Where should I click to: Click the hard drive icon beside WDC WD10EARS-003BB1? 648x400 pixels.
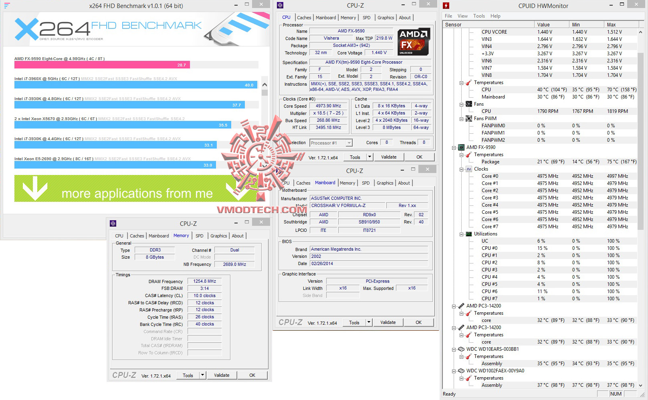point(461,349)
